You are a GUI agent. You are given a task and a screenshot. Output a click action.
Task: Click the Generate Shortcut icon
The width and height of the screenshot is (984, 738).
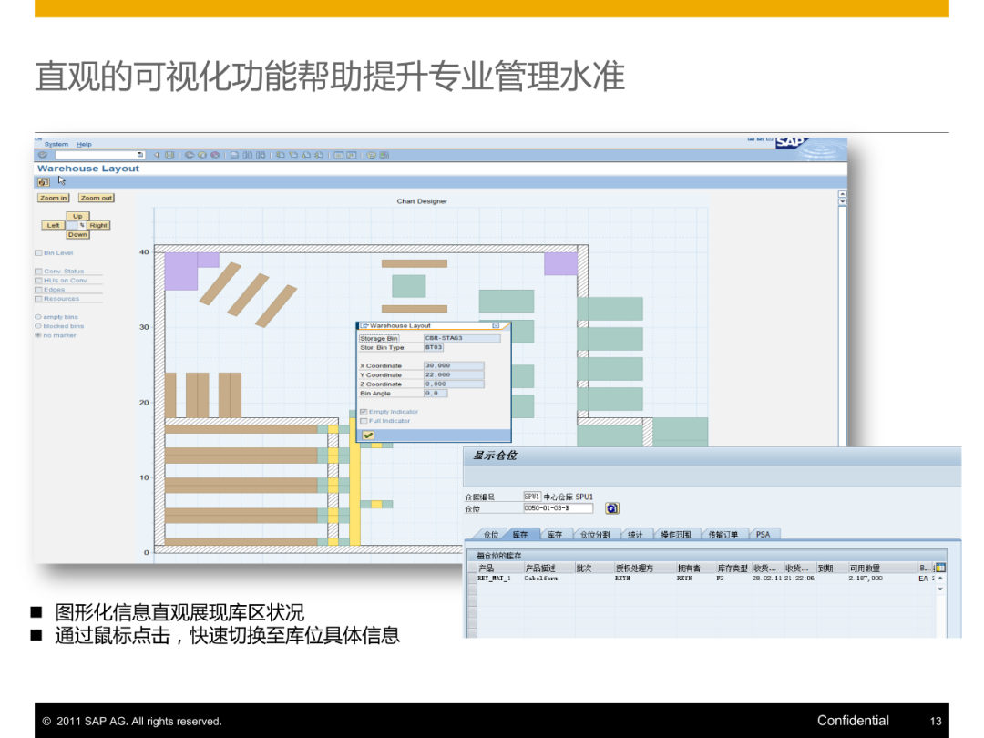pyautogui.click(x=352, y=155)
